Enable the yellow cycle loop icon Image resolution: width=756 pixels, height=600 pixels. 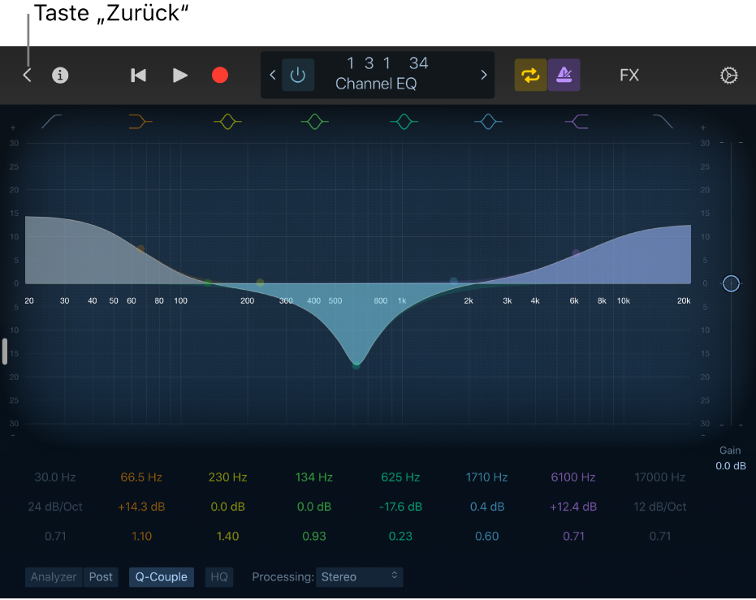tap(530, 75)
